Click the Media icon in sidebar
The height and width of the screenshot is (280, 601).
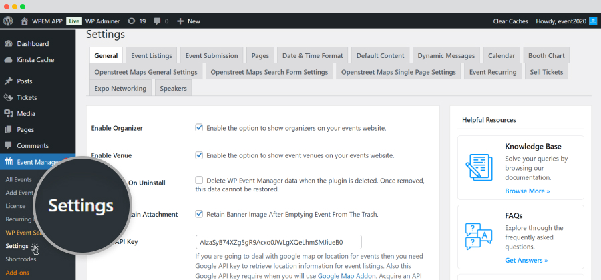(9, 113)
